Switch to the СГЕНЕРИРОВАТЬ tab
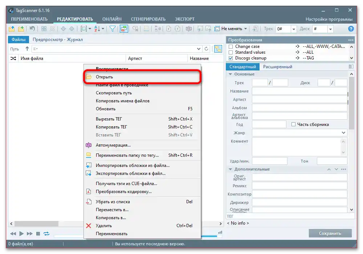The width and height of the screenshot is (363, 254). [x=148, y=19]
